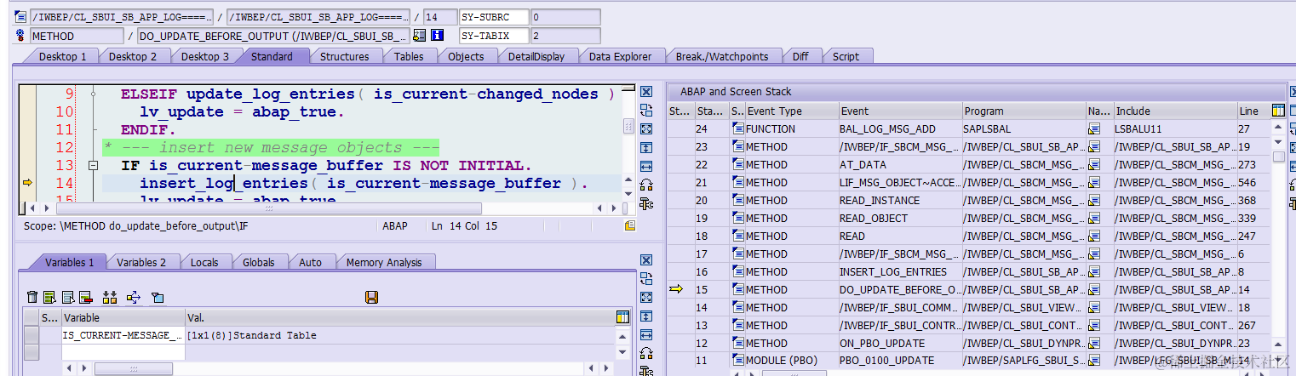Click empty variable name cell below IS_CURRENT-MESSAGE
Viewport: 1296px width, 376px height.
click(123, 352)
